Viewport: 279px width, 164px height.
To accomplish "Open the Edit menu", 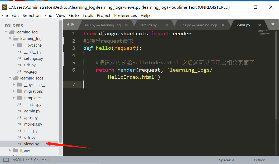I will coord(15,16).
